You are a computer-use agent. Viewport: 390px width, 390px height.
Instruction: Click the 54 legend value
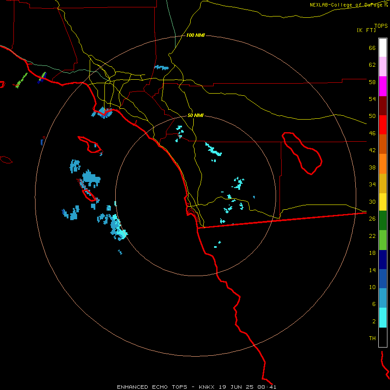372,99
